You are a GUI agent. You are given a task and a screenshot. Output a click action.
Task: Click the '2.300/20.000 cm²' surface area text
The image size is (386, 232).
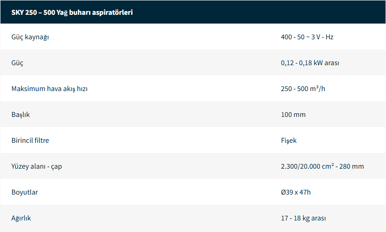coord(308,166)
